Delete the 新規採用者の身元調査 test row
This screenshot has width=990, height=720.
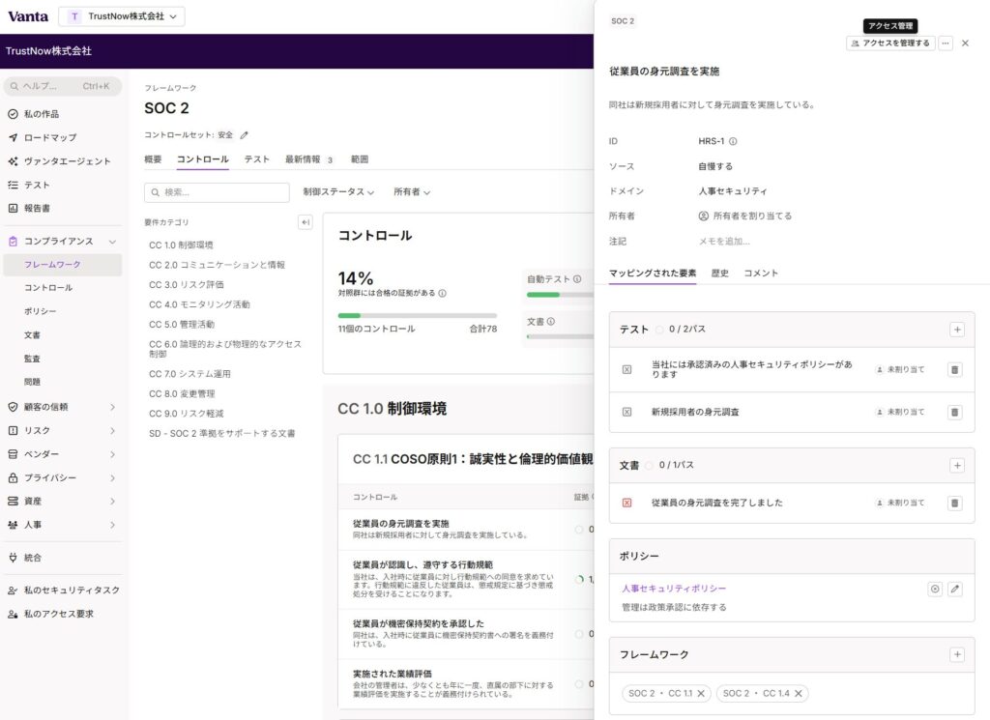click(x=954, y=412)
